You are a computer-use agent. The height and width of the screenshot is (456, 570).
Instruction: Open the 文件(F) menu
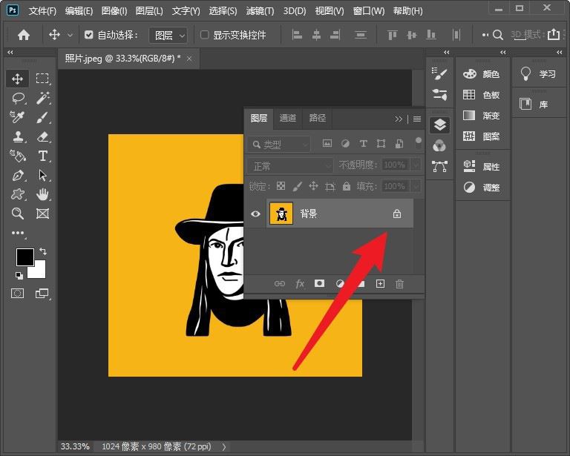[x=42, y=11]
